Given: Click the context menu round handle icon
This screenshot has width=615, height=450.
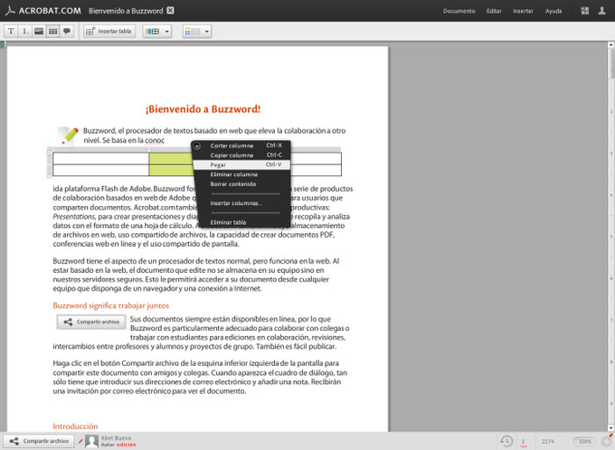Looking at the screenshot, I should click(197, 145).
